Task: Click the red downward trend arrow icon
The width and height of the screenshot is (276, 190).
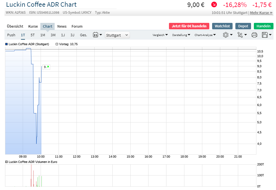Action: tap(214, 4)
